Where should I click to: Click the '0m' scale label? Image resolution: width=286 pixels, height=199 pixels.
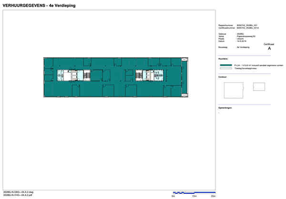(173, 196)
